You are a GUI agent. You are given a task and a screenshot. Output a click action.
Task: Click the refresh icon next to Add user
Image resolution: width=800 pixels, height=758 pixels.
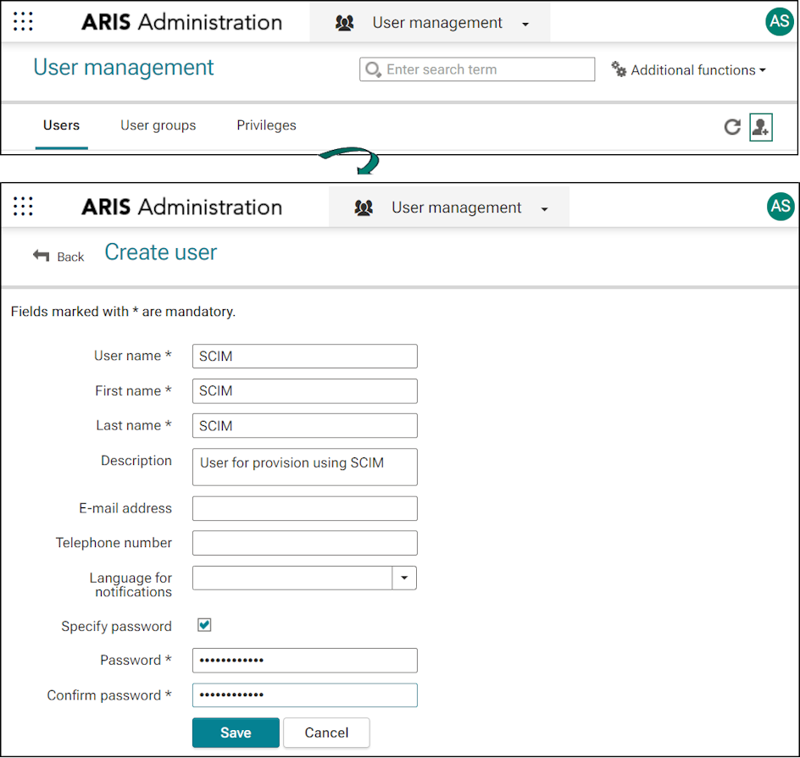click(x=732, y=126)
